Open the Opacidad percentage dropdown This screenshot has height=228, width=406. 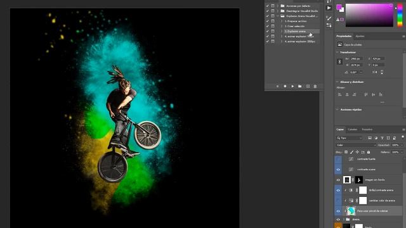click(402, 145)
